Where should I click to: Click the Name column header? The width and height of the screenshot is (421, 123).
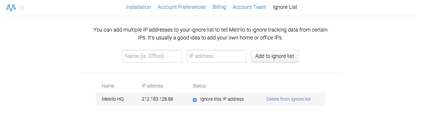click(x=108, y=86)
